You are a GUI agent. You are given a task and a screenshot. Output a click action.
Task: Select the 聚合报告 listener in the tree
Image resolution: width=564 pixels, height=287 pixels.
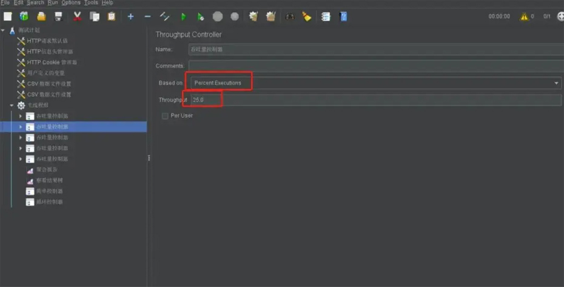point(43,171)
